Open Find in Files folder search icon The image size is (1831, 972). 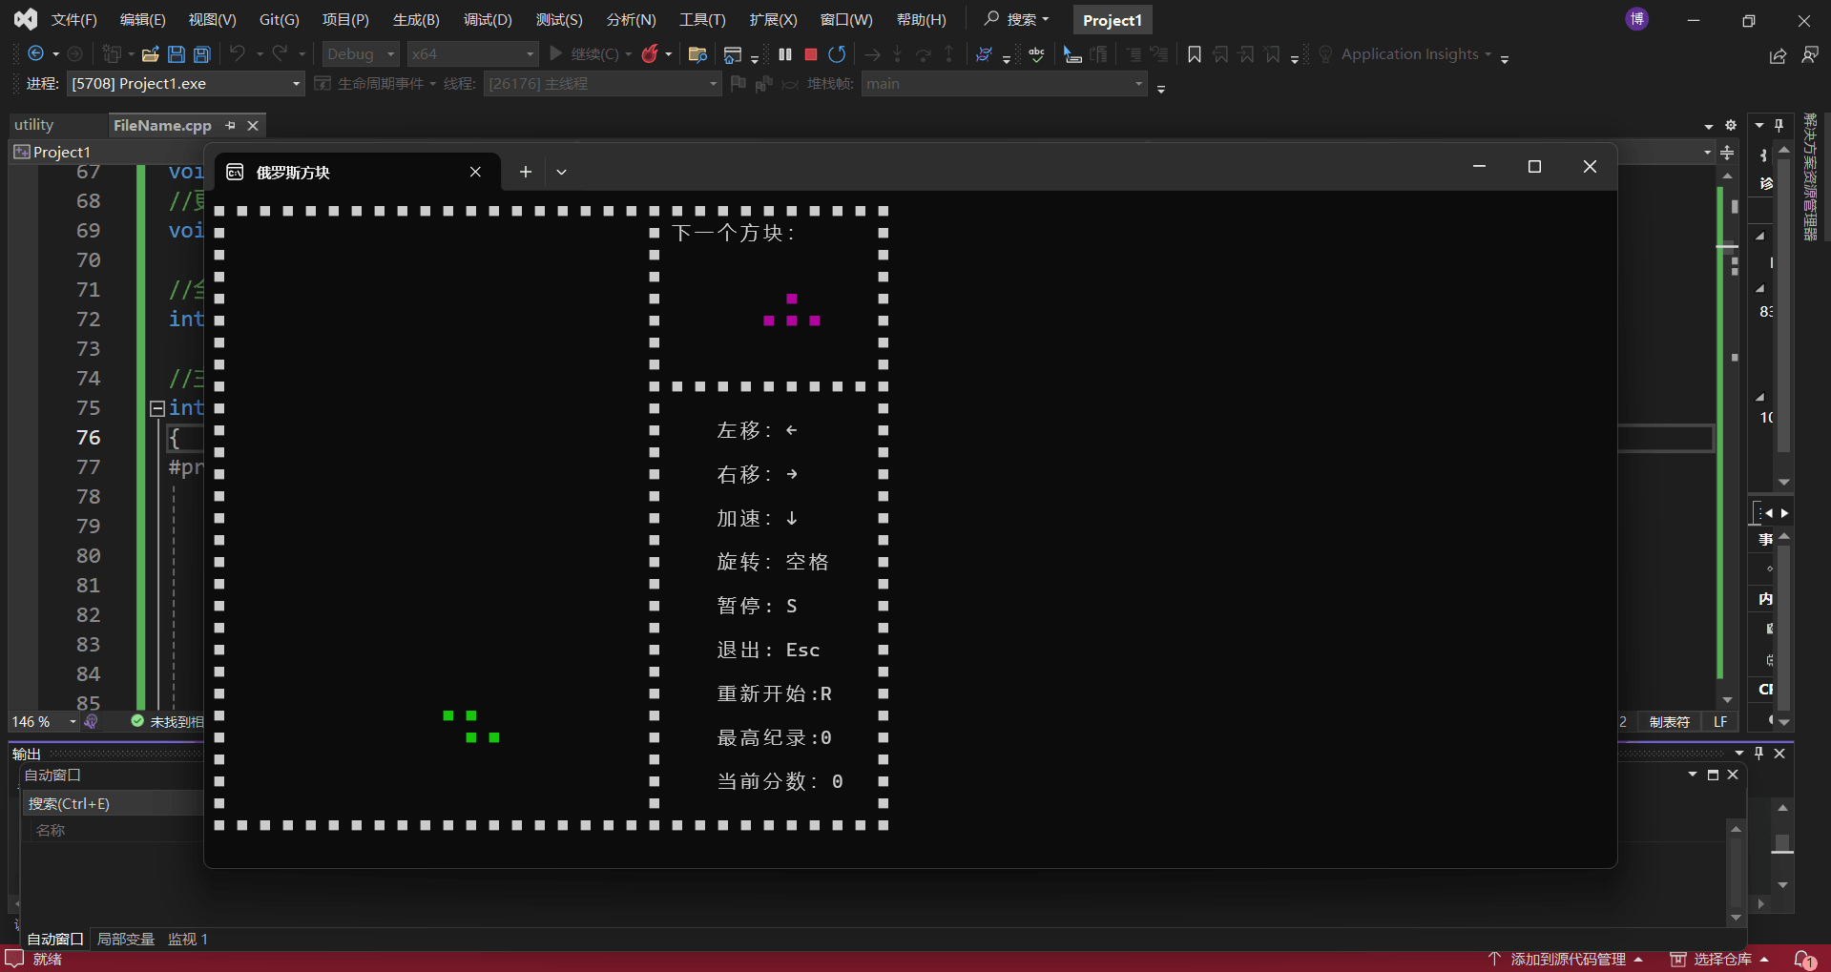point(697,54)
